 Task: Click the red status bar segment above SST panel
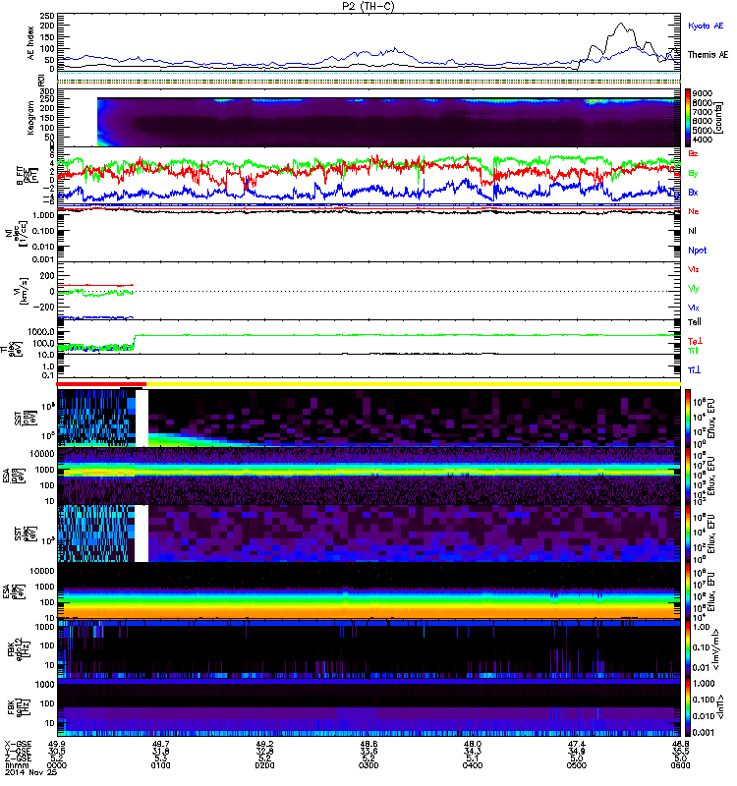click(101, 384)
